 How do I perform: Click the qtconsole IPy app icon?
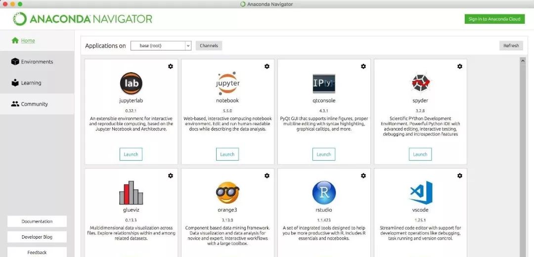tap(324, 84)
